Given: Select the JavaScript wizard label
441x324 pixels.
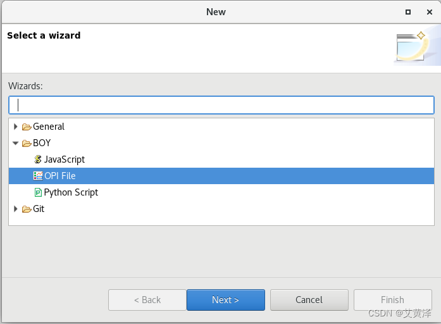Looking at the screenshot, I should coord(65,159).
